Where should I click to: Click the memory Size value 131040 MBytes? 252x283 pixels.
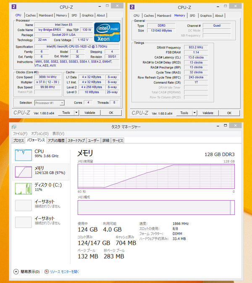click(x=161, y=31)
